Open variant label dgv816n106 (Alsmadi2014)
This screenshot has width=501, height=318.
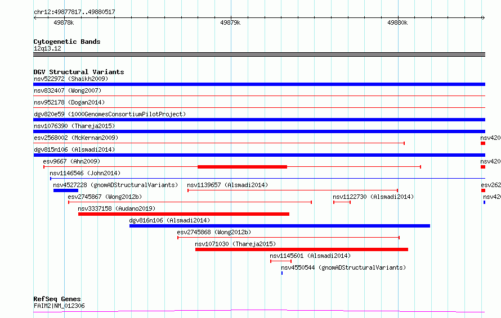click(169, 220)
